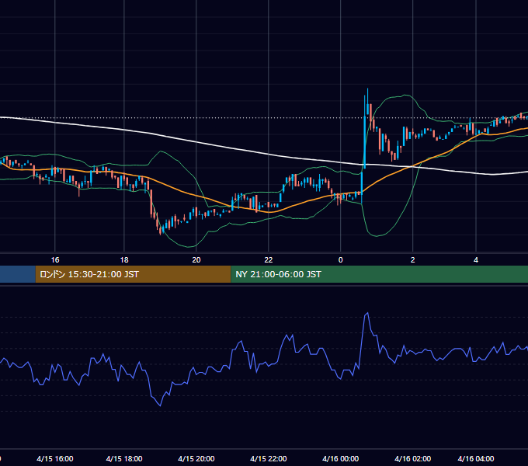The width and height of the screenshot is (528, 466).
Task: Click the time axis label 20
Action: click(196, 260)
